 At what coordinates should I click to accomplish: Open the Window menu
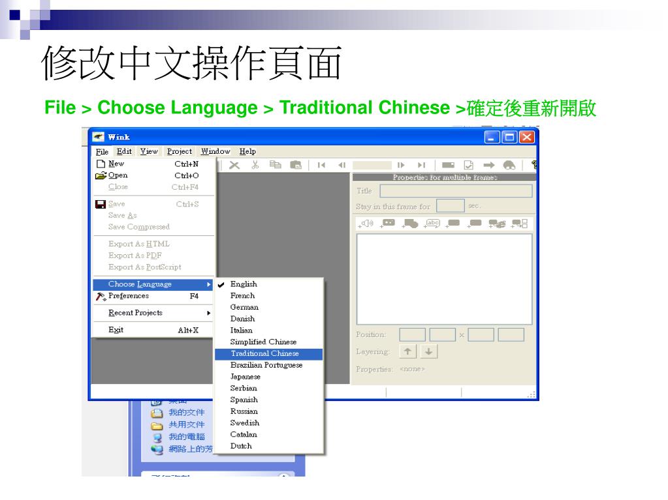pos(215,151)
